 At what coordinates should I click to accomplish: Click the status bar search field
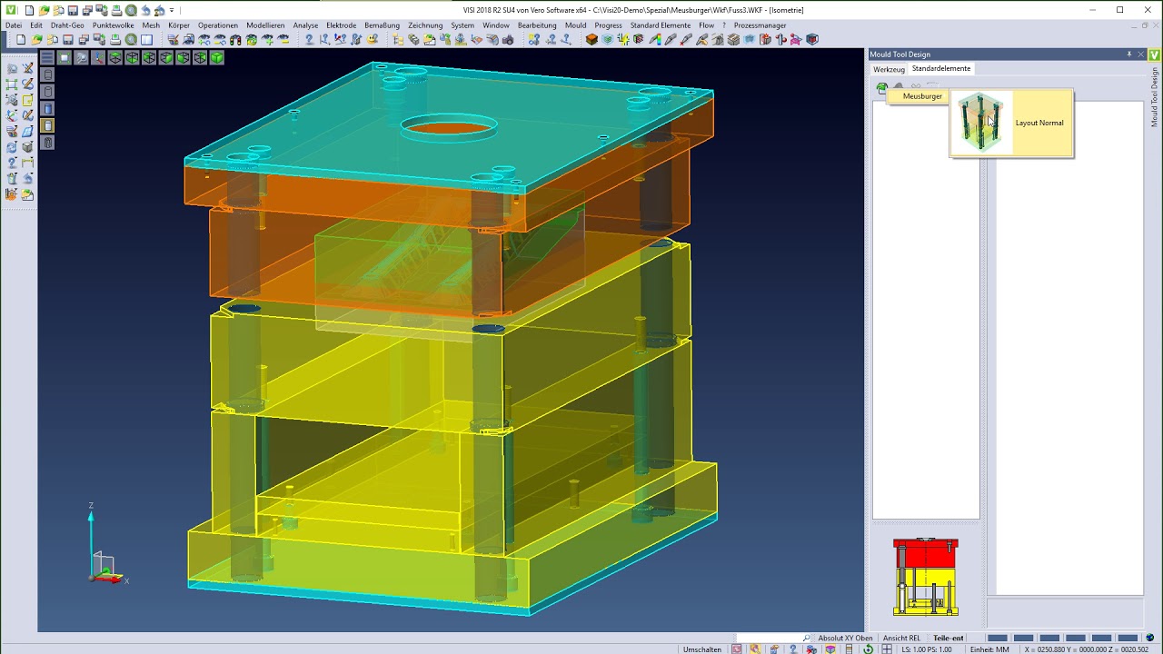773,638
